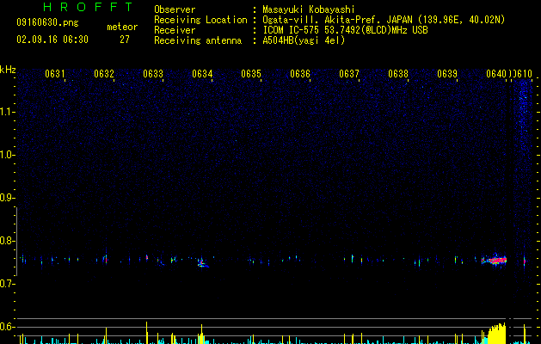Select observer name Masayuki Kobayashi

point(309,9)
